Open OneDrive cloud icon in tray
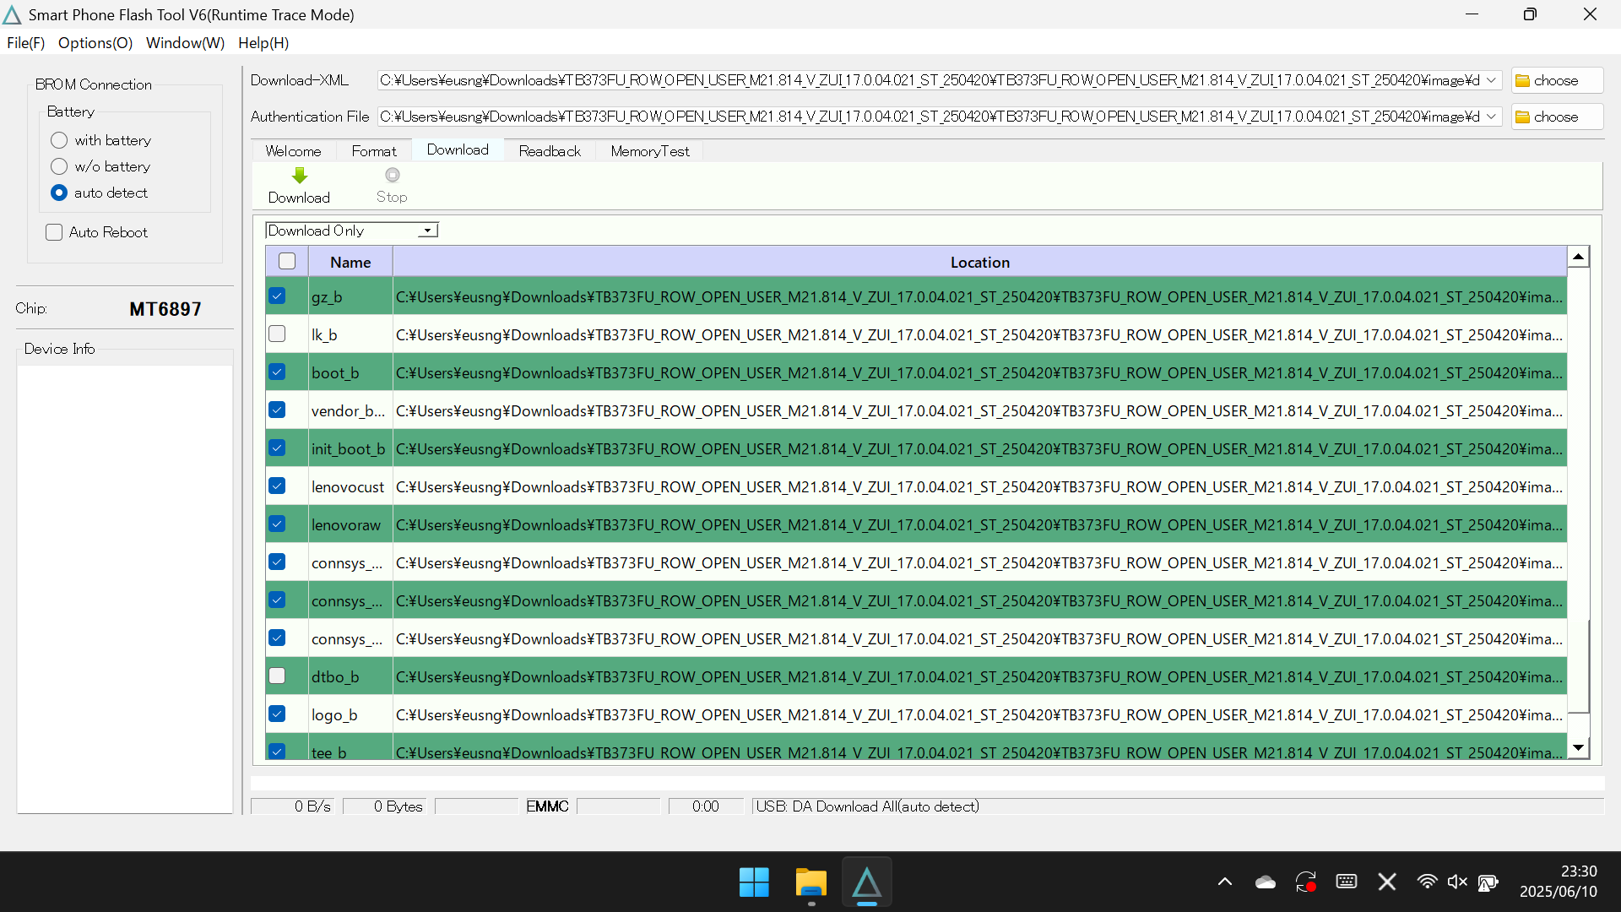This screenshot has width=1621, height=912. 1265,882
